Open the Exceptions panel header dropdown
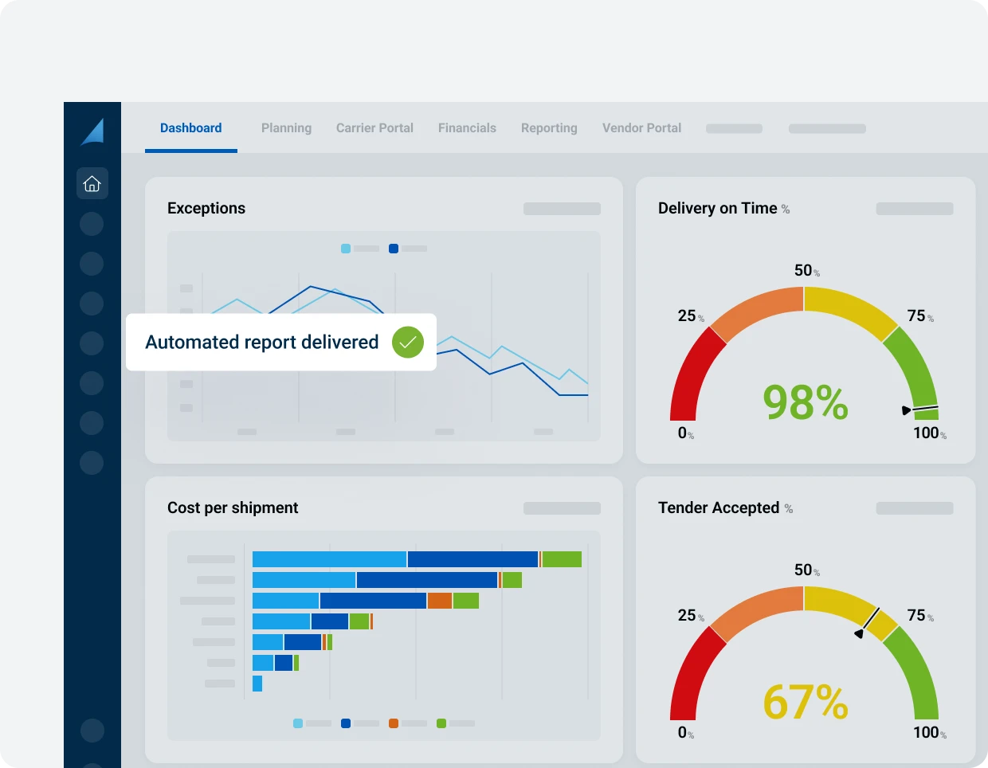The height and width of the screenshot is (768, 988). (x=562, y=209)
